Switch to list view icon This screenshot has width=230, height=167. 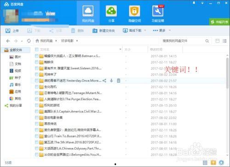[224, 41]
